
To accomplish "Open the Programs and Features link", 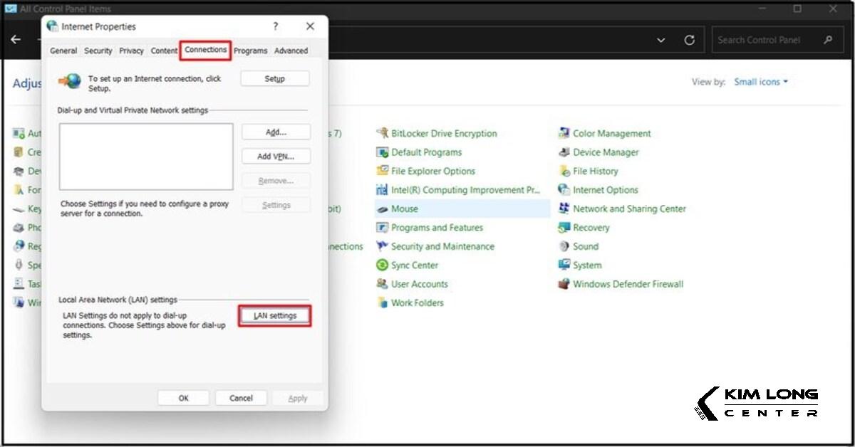I will (x=437, y=228).
